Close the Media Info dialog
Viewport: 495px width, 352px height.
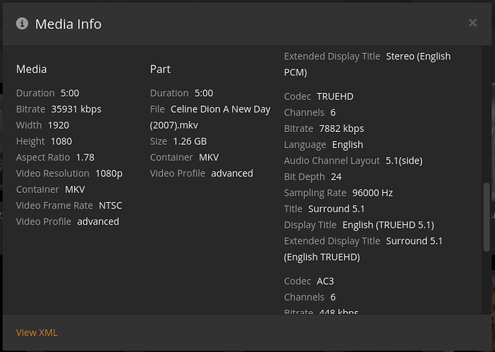[x=473, y=23]
